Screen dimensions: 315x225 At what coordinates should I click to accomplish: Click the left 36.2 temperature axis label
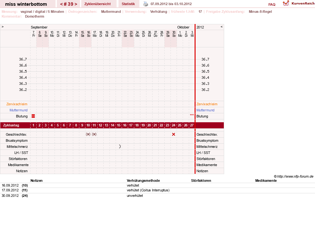tap(23, 90)
